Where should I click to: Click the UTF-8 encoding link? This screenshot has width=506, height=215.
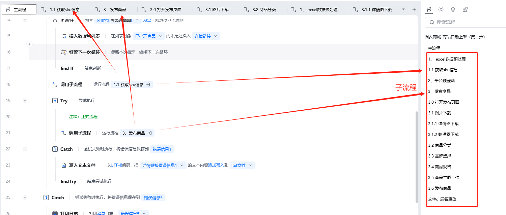[x=116, y=165]
